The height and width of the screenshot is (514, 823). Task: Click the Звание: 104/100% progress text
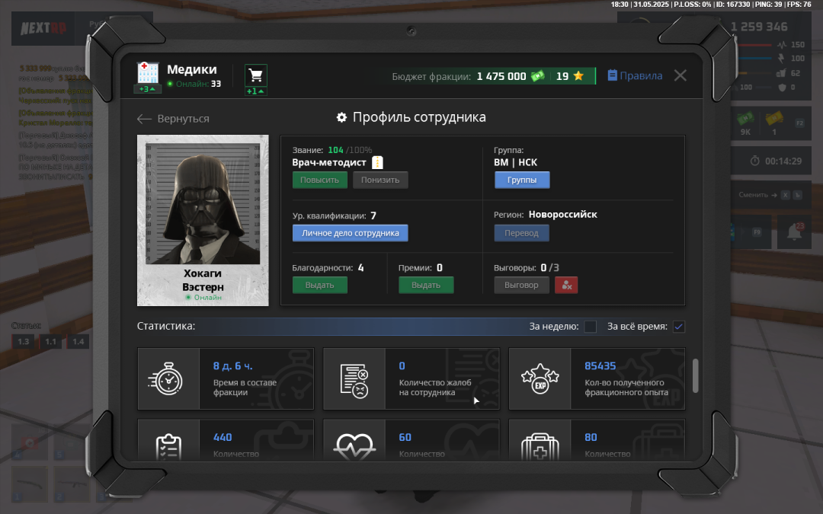point(332,150)
